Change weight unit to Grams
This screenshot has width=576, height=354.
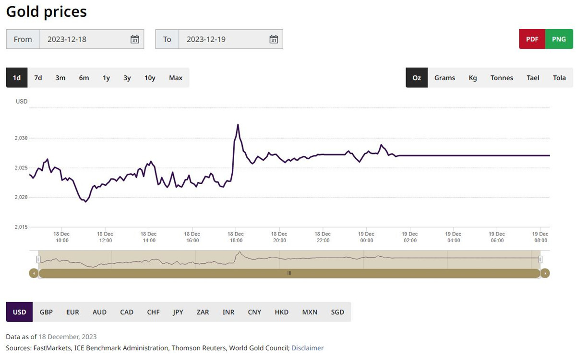click(444, 78)
